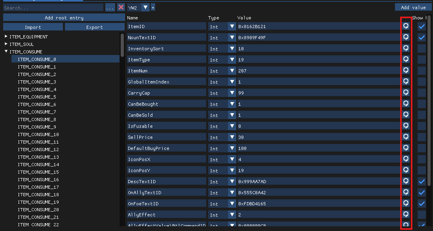This screenshot has height=231, width=433.
Task: Click the Add root entry button
Action: coord(64,18)
